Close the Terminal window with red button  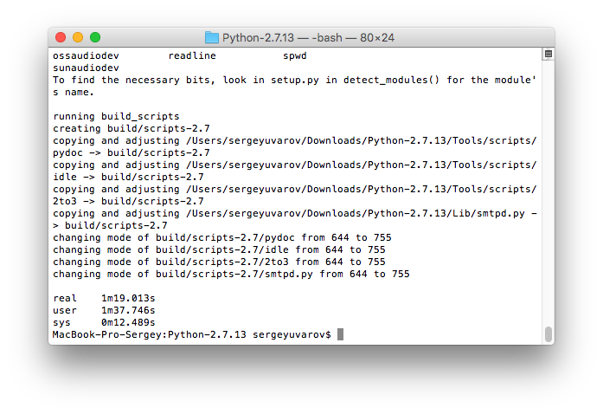coord(61,37)
